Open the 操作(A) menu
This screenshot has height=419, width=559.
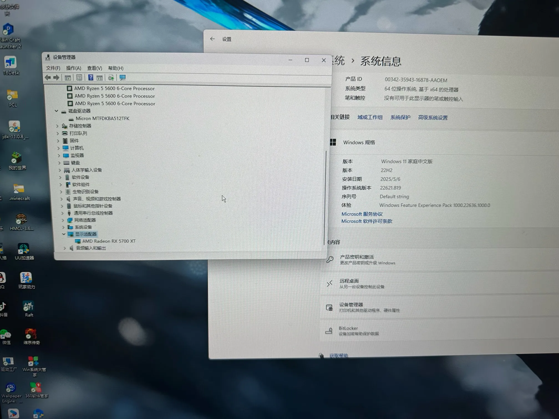point(73,68)
